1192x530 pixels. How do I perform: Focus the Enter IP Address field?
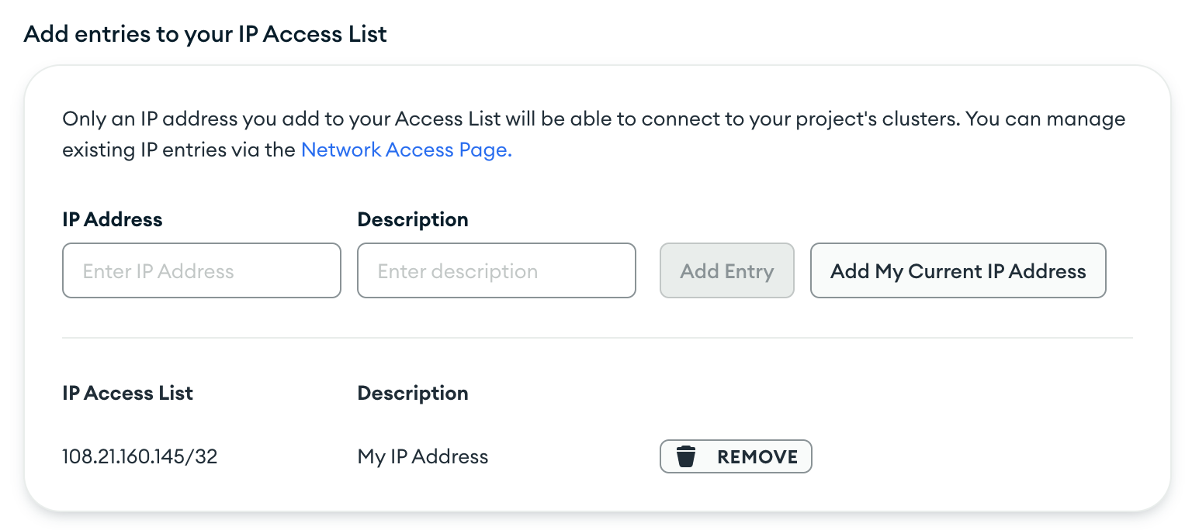(202, 271)
